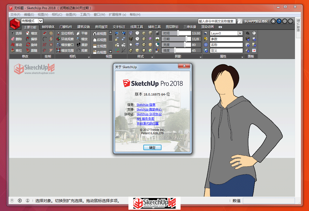The height and width of the screenshot is (211, 309).
Task: Switch to 后视图 back view
Action: point(100,40)
